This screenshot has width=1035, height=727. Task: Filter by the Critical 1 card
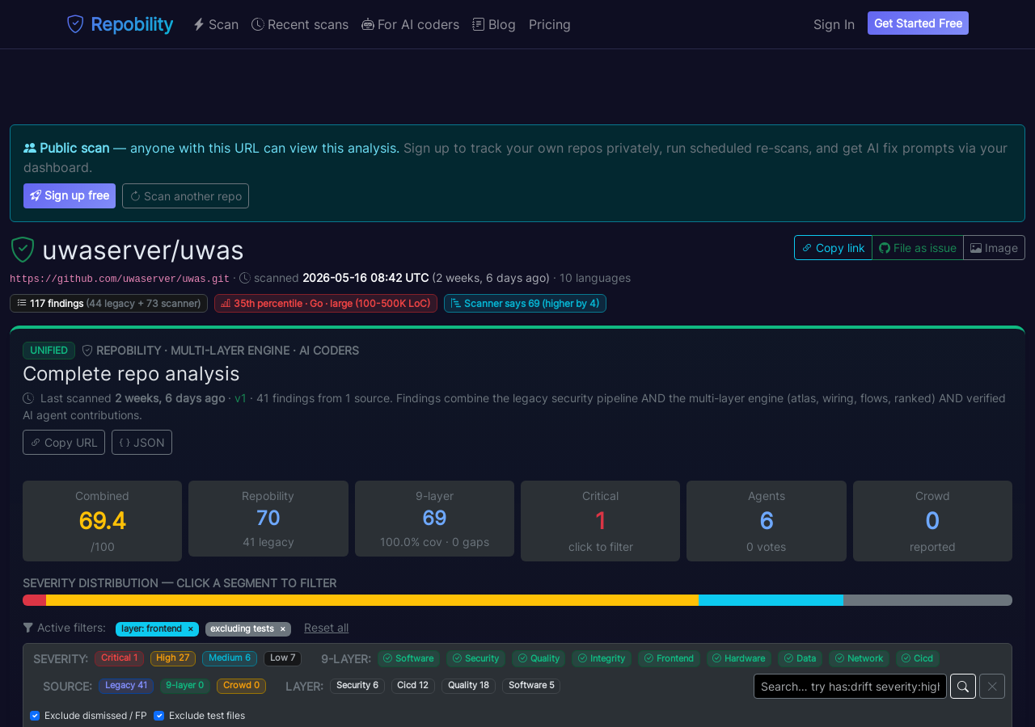pos(600,521)
